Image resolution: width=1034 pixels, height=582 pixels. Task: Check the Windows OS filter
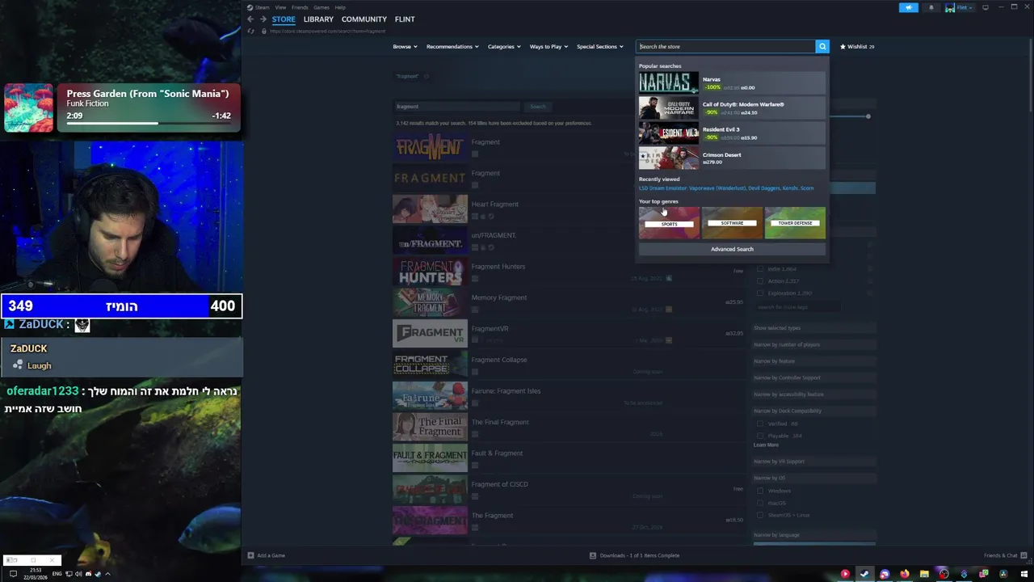coord(760,491)
